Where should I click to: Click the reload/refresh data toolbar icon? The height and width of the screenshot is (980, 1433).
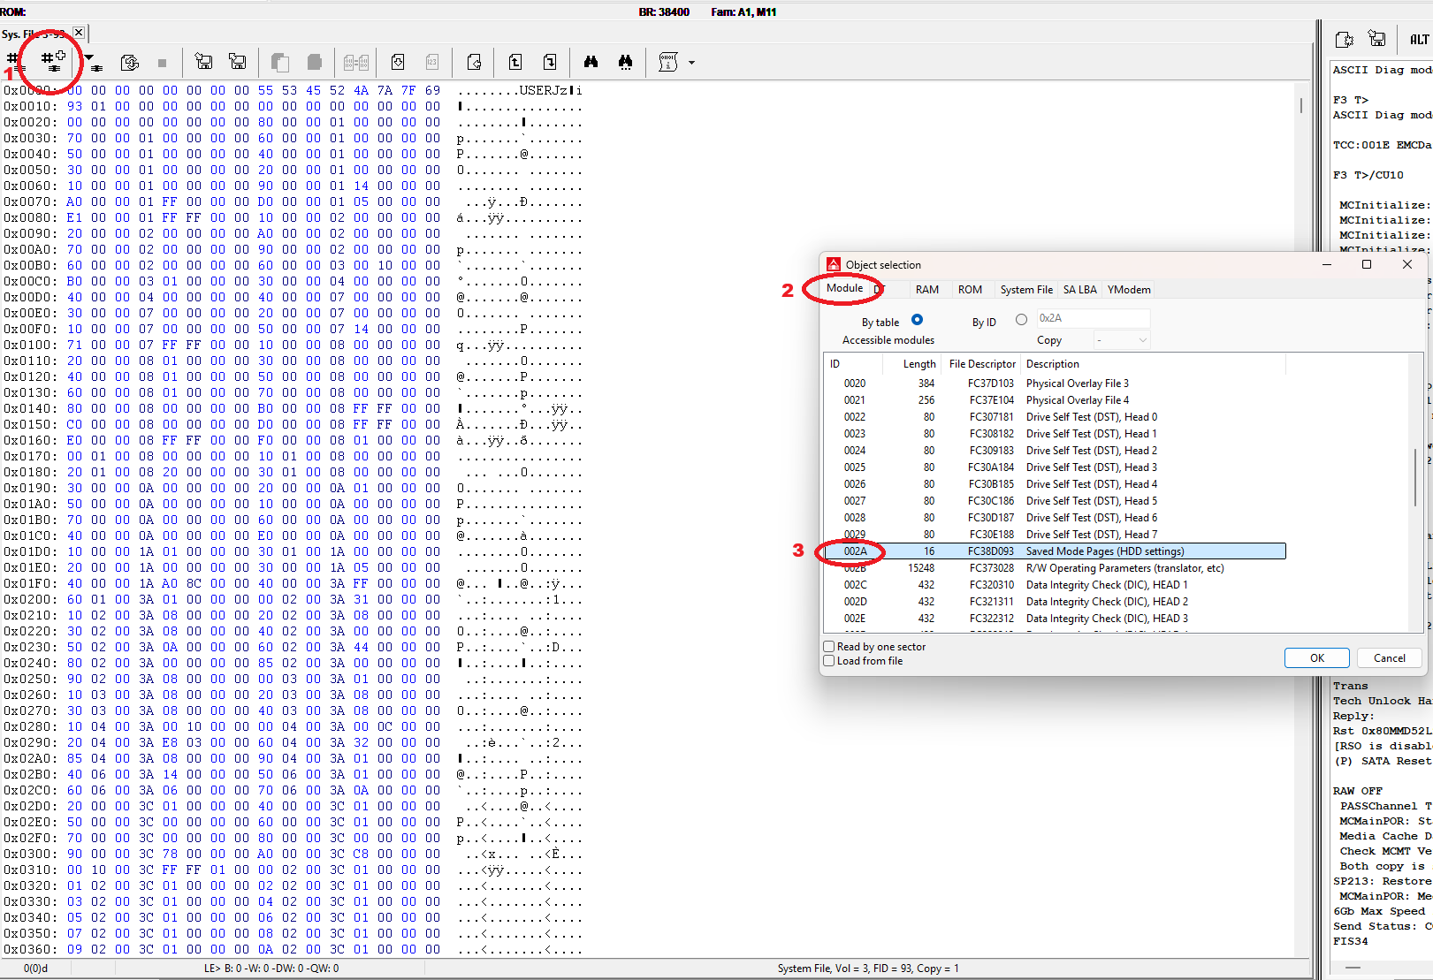click(x=130, y=62)
